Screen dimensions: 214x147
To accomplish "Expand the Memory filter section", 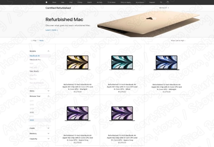I will 48,133.
